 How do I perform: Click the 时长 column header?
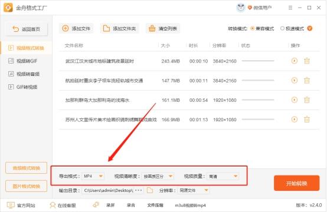(193, 45)
